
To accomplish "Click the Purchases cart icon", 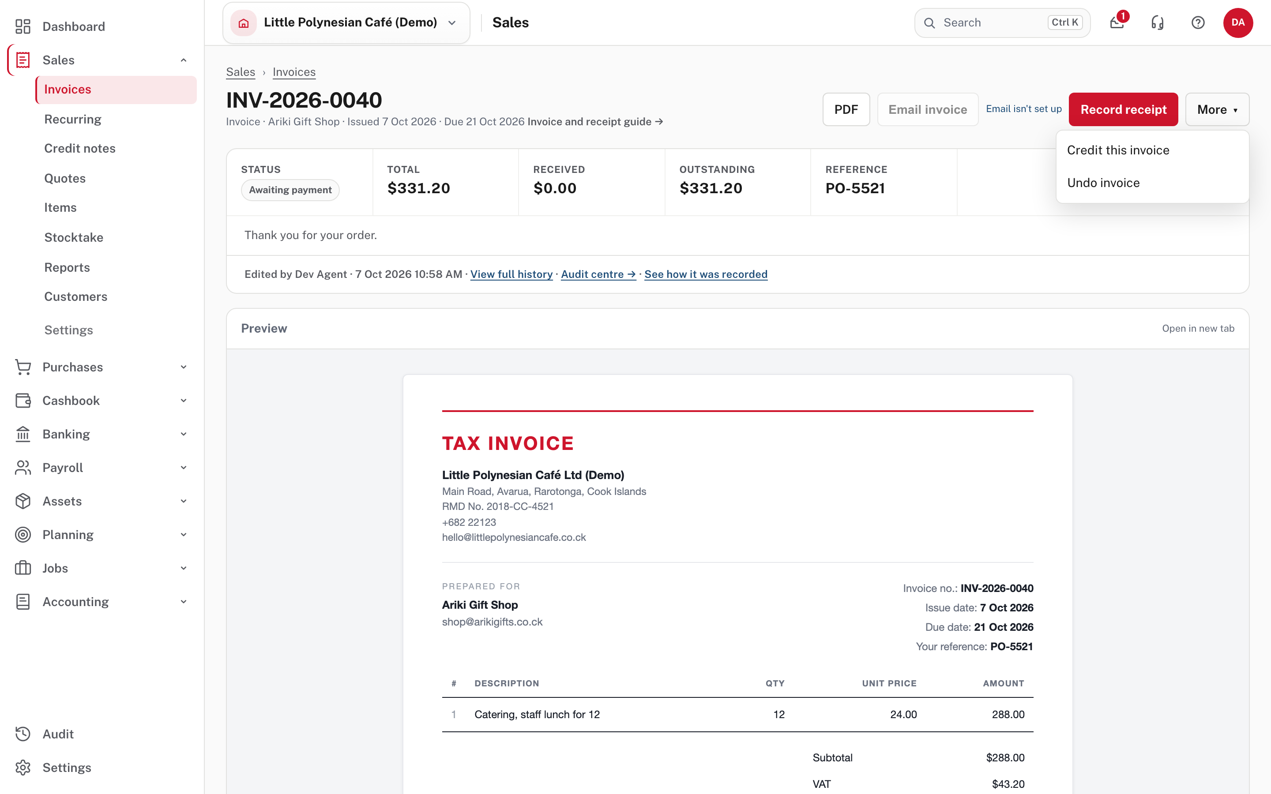I will pos(23,367).
